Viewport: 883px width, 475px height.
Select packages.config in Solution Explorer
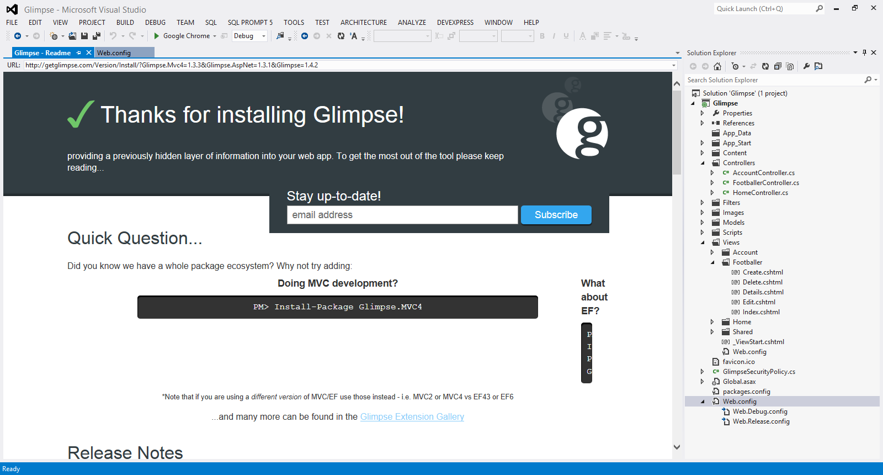pos(746,392)
